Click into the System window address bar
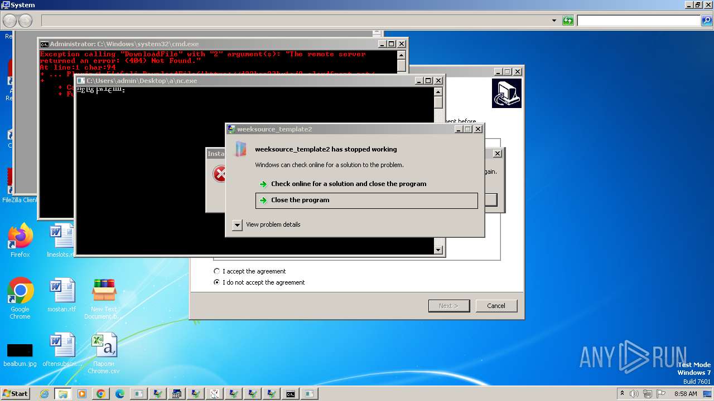Image resolution: width=714 pixels, height=401 pixels. (x=296, y=21)
